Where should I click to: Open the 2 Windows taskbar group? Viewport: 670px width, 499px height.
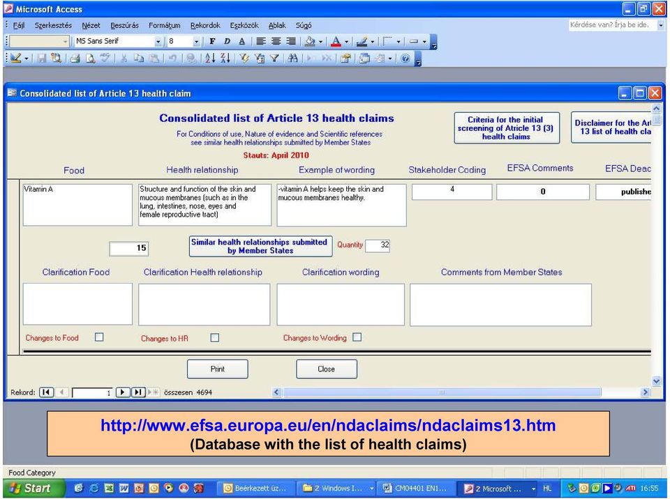[x=338, y=488]
